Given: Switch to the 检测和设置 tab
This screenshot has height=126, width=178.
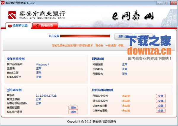Looking at the screenshot, I should point(18,25).
